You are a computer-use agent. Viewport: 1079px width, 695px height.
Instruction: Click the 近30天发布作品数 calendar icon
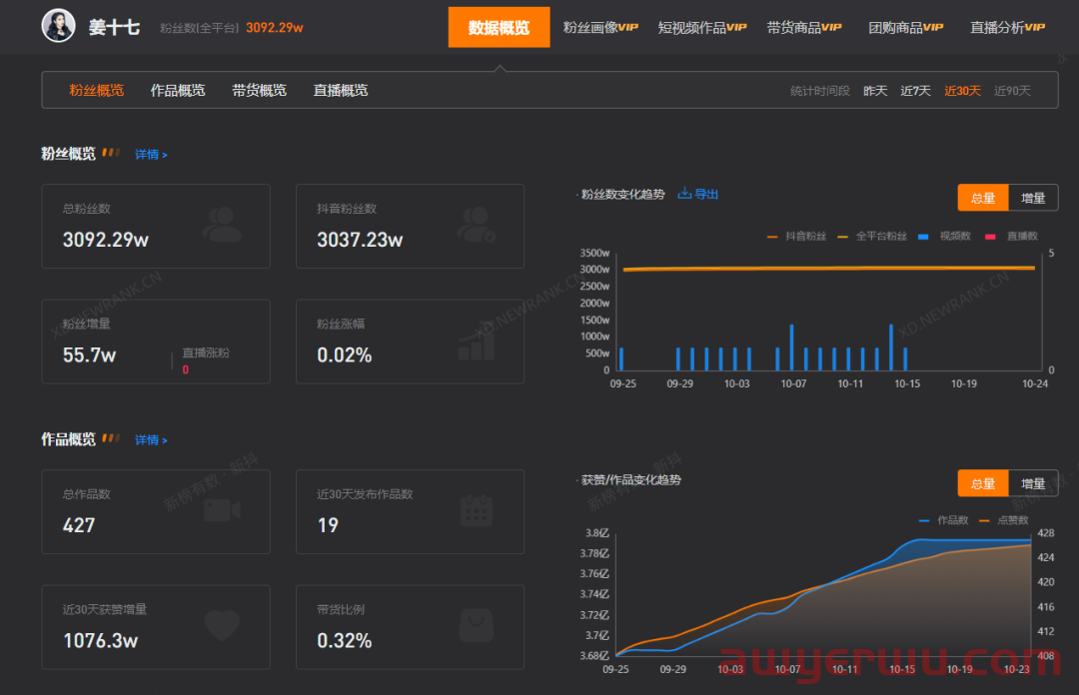[x=477, y=510]
